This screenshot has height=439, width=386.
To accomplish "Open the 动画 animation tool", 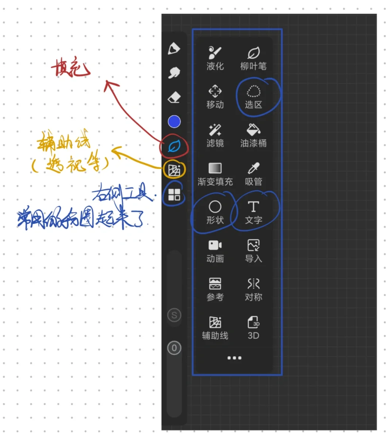I will (x=215, y=251).
